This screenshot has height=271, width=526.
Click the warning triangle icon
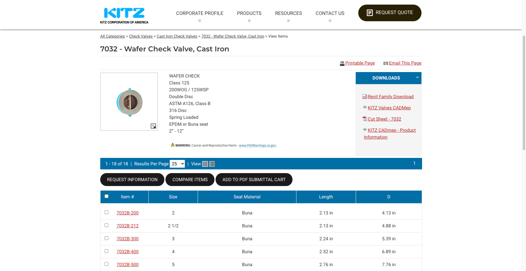pos(173,145)
